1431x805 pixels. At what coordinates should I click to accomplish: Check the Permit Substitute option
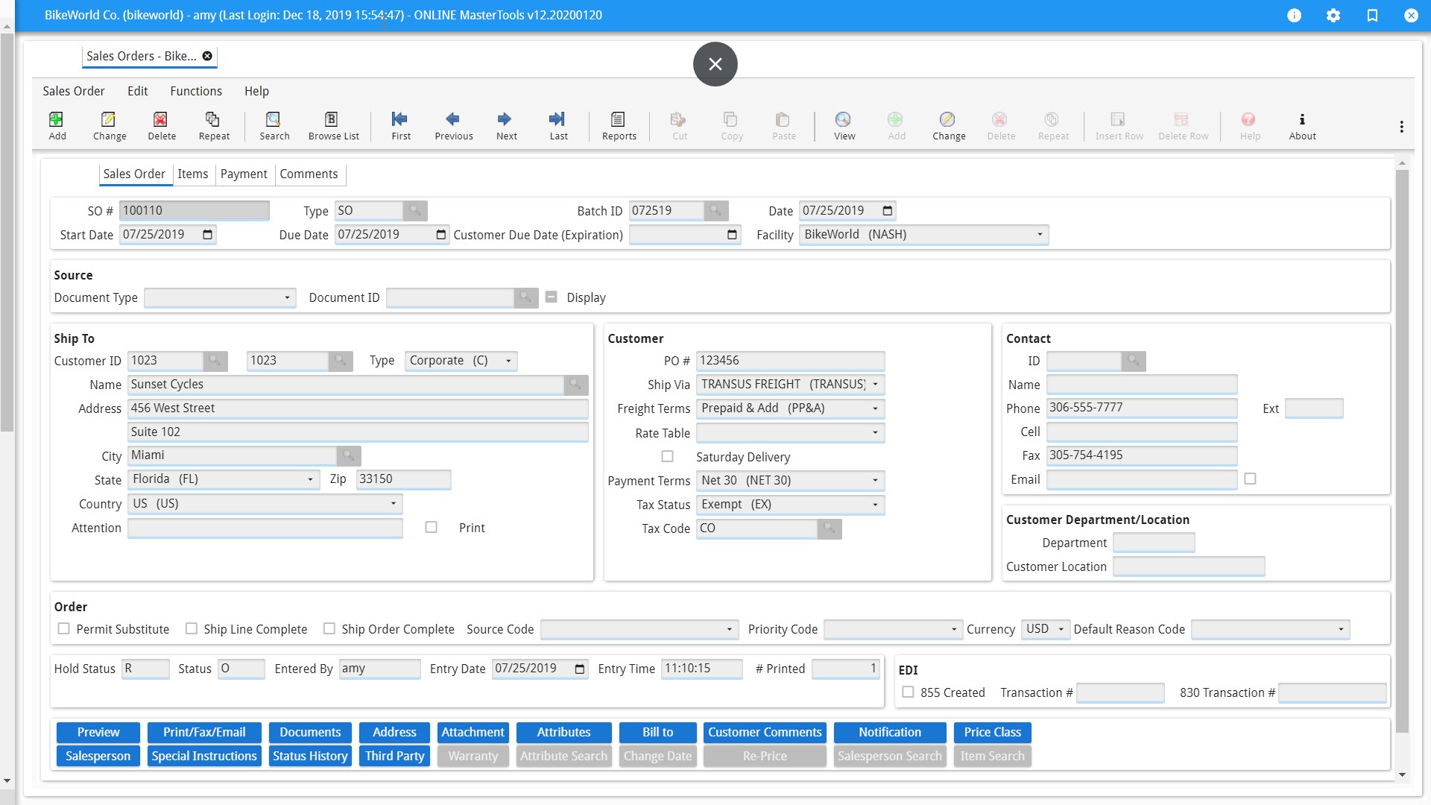(x=64, y=628)
